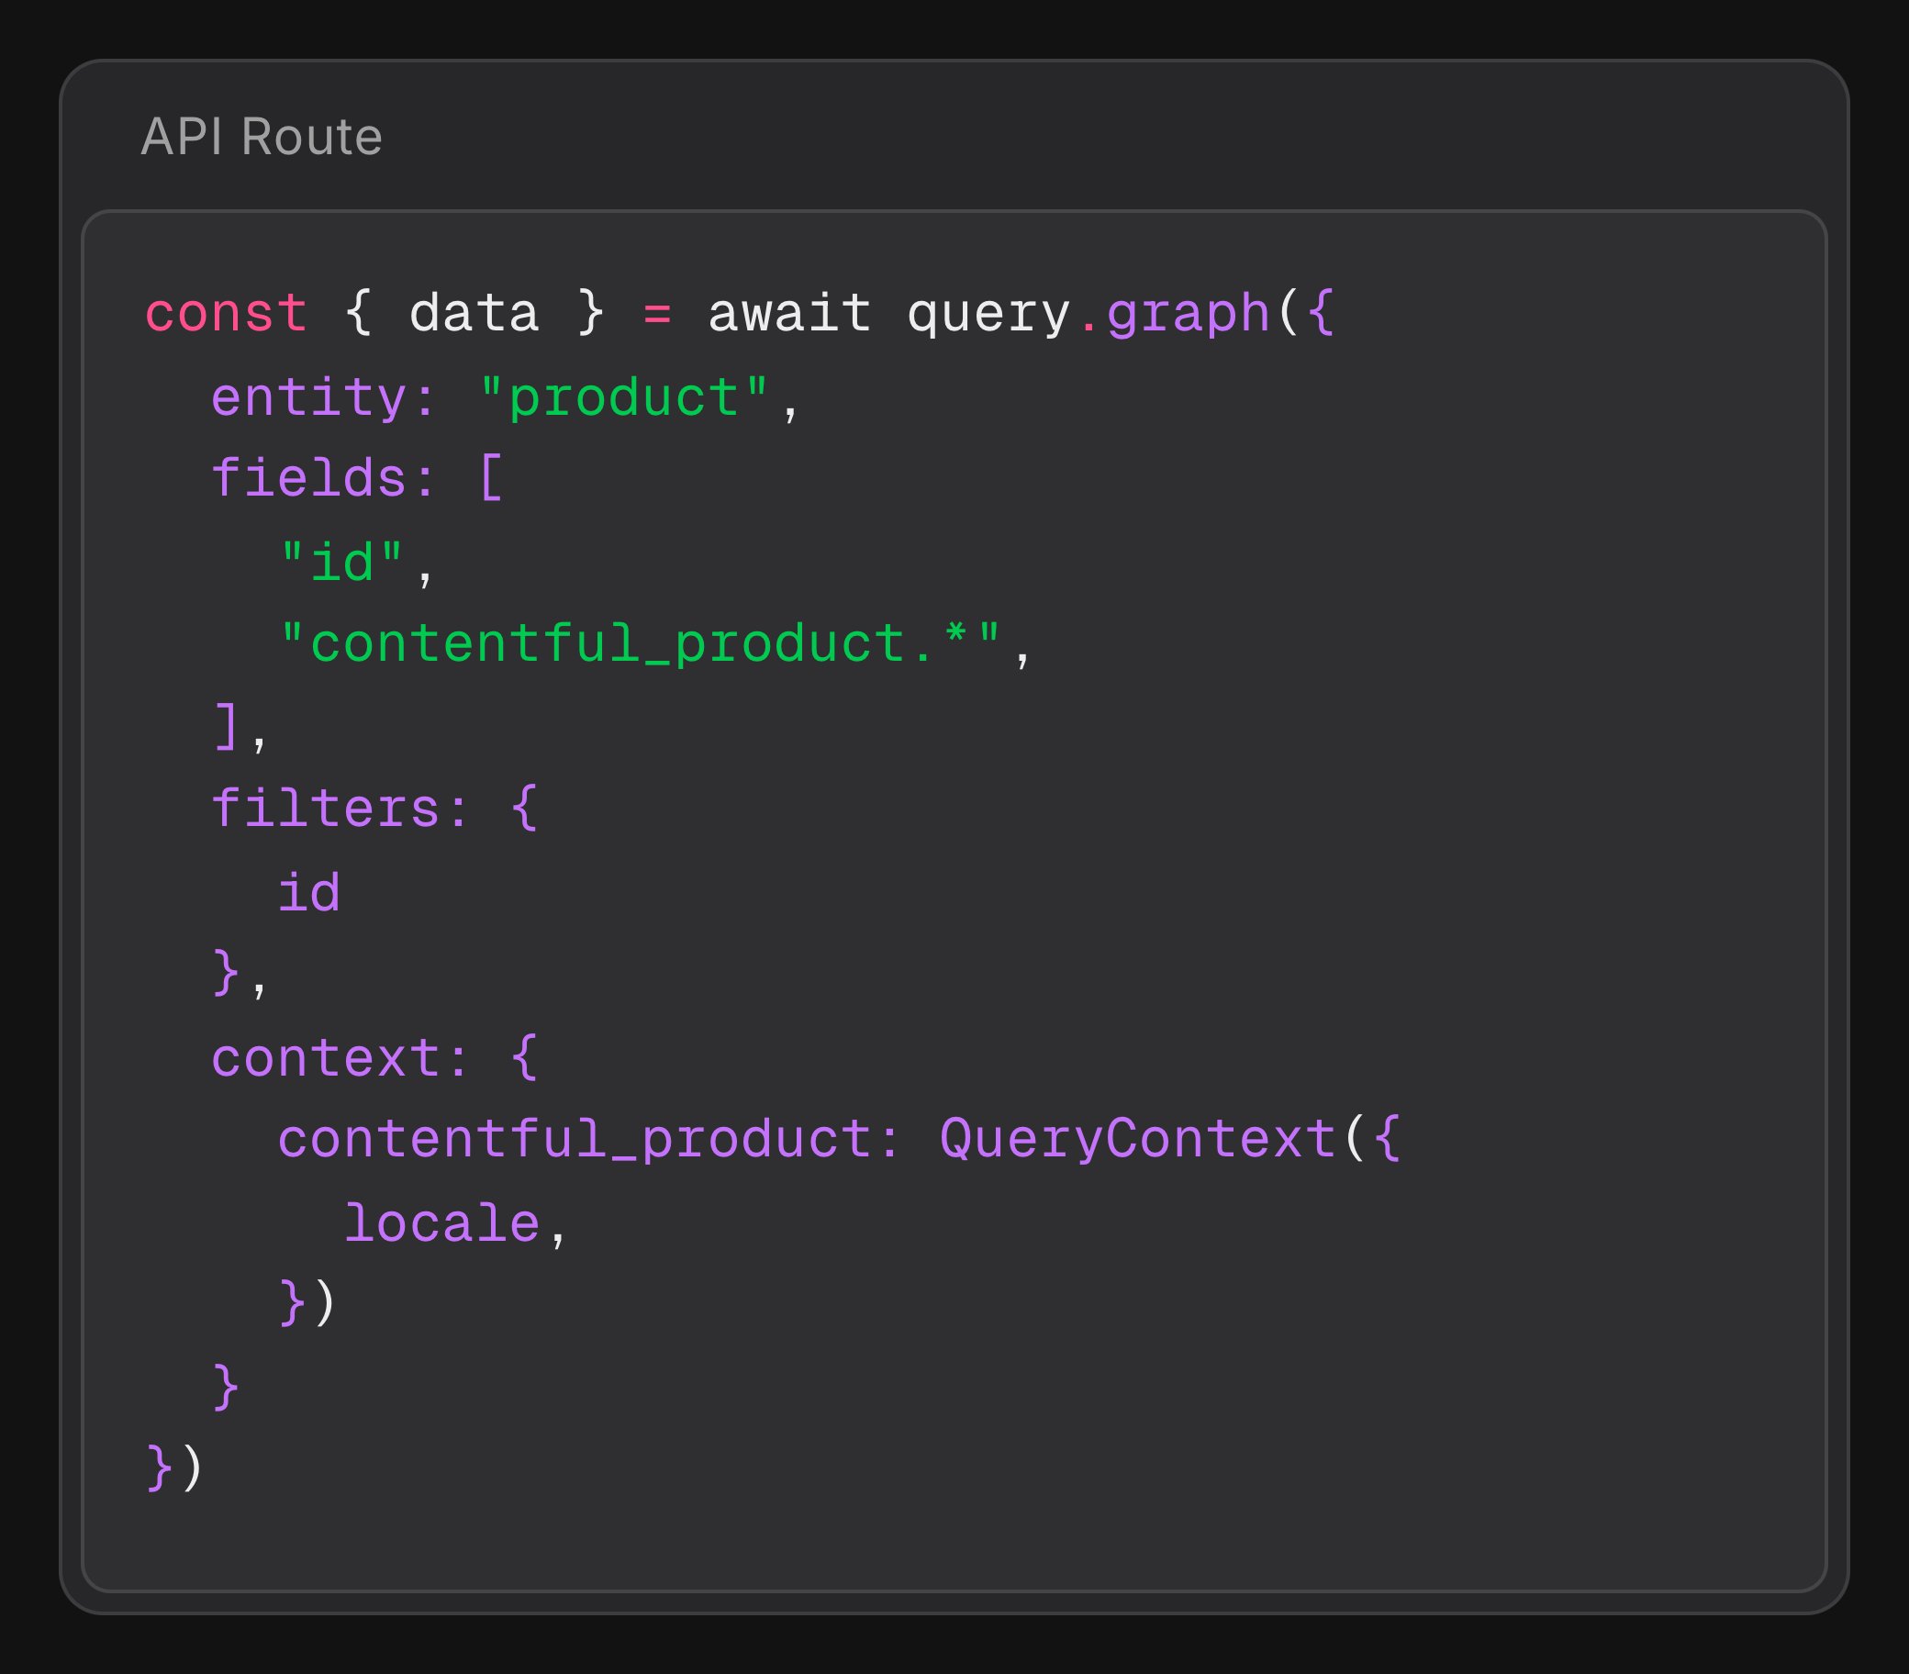Click the "id" string in fields array
Image resolution: width=1909 pixels, height=1674 pixels.
pyautogui.click(x=340, y=563)
